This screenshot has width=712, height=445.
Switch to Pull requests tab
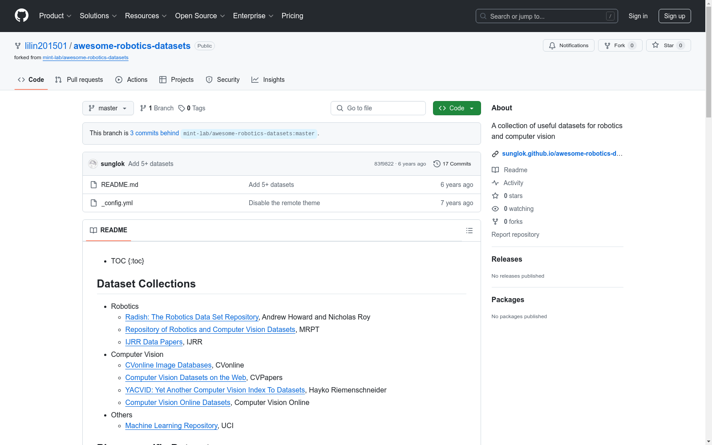point(79,80)
